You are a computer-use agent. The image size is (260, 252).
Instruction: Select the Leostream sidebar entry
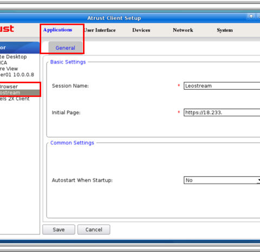click(x=19, y=92)
